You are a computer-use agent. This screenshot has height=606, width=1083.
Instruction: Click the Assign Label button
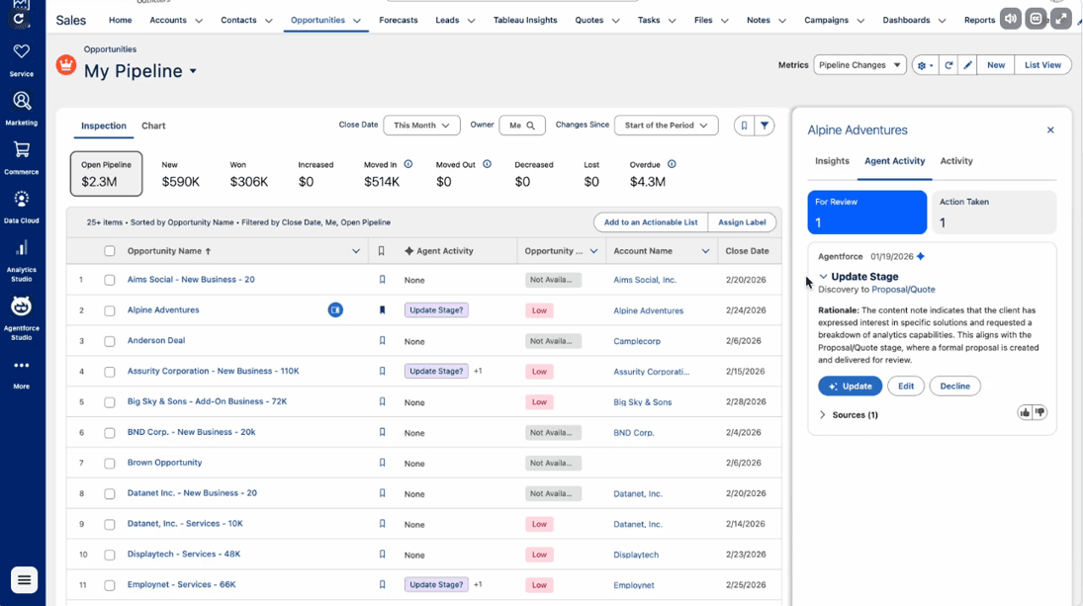[x=742, y=222]
